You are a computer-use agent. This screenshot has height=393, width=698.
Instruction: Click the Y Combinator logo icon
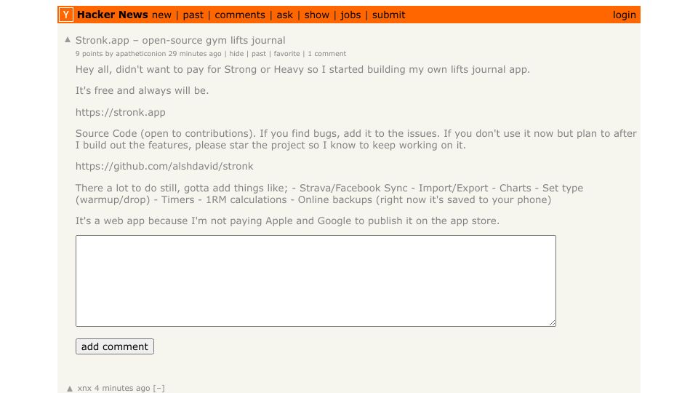[66, 15]
